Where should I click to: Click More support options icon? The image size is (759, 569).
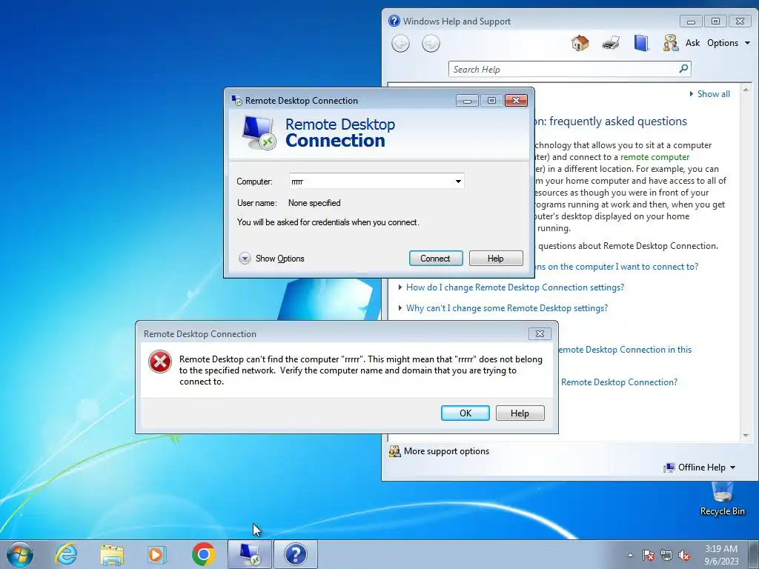394,451
